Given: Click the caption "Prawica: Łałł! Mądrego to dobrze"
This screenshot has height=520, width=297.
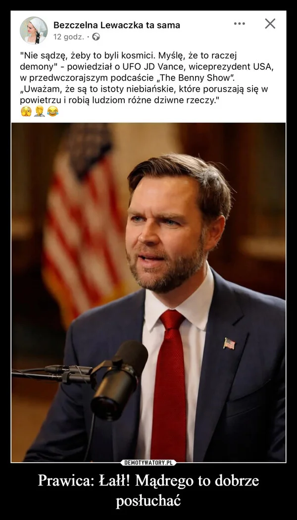Looking at the screenshot, I should click(x=148, y=480).
